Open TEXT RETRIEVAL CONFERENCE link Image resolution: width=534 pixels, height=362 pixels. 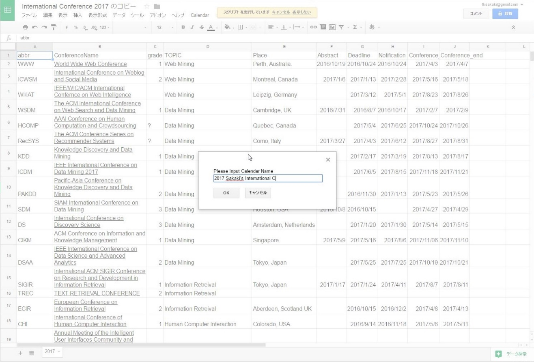pyautogui.click(x=97, y=293)
